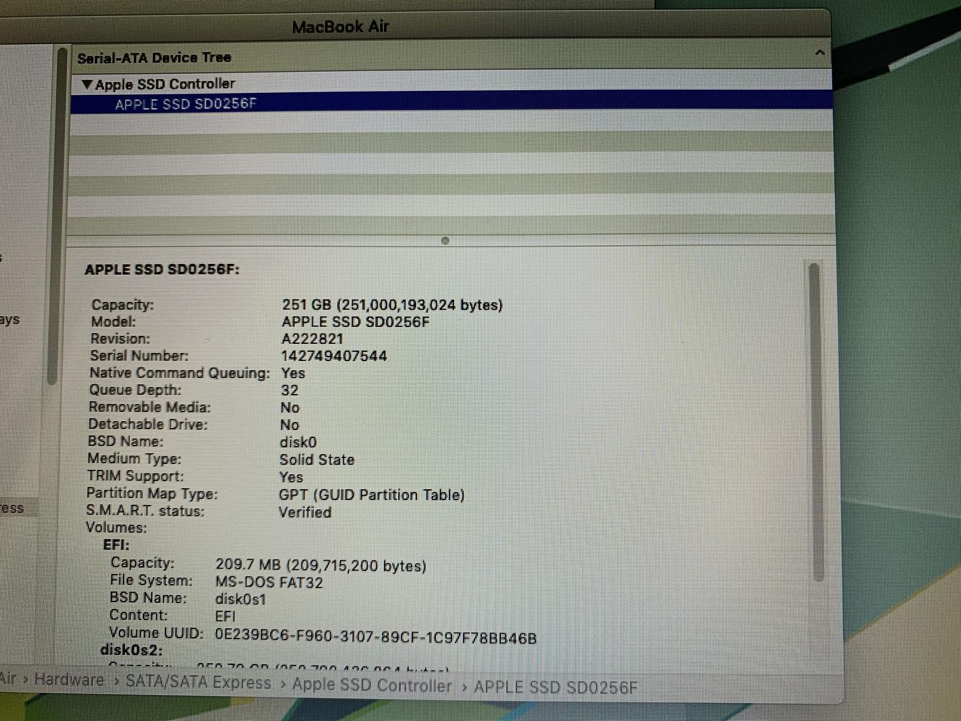The image size is (961, 721).
Task: Click the S.M.A.R.T. status: label
Action: click(x=145, y=511)
